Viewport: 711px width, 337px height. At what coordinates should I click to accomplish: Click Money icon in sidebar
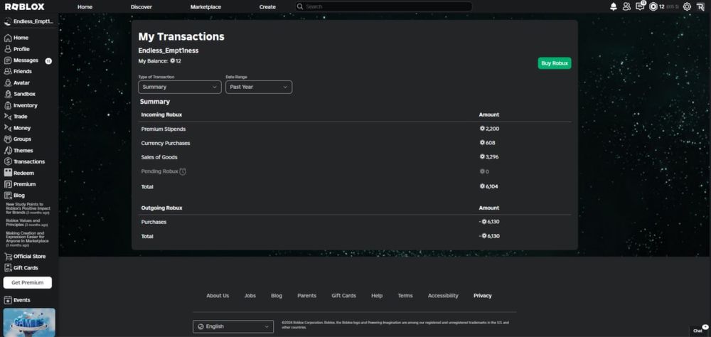tap(8, 128)
